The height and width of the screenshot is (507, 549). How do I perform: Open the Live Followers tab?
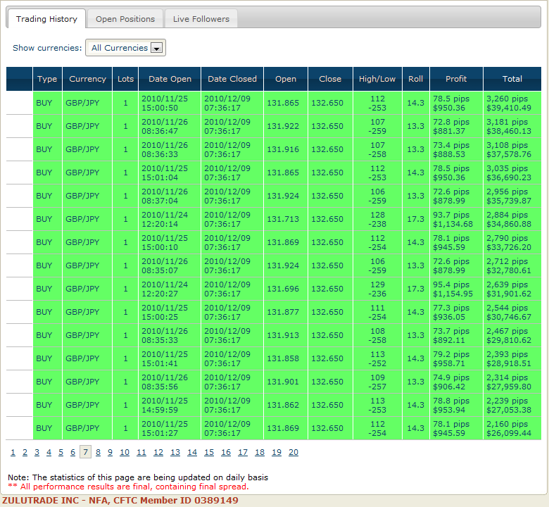click(x=201, y=19)
